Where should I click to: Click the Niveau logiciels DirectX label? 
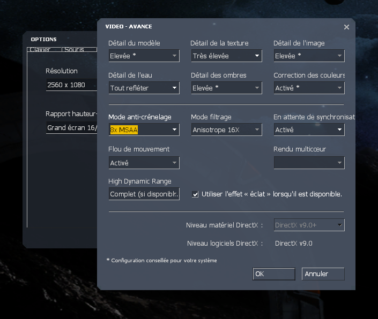(x=225, y=243)
